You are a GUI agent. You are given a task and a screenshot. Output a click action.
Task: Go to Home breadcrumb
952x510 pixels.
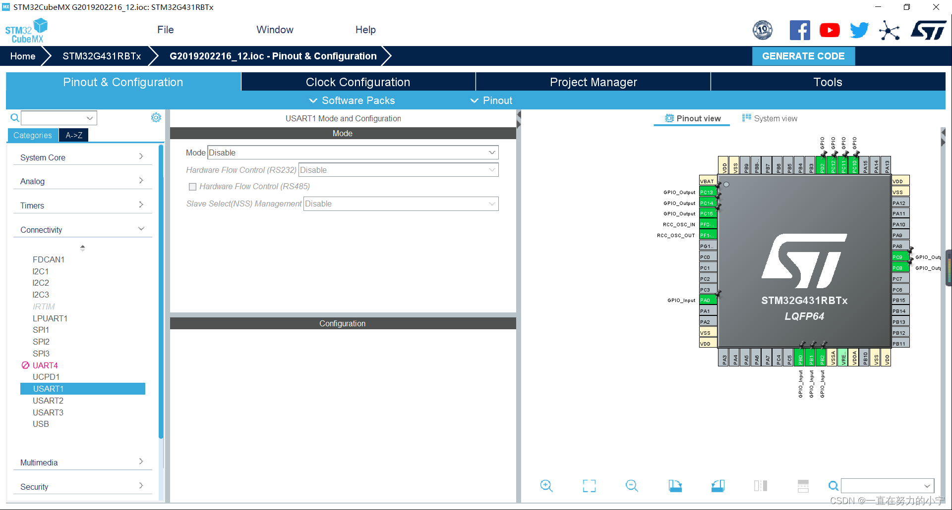click(x=23, y=56)
